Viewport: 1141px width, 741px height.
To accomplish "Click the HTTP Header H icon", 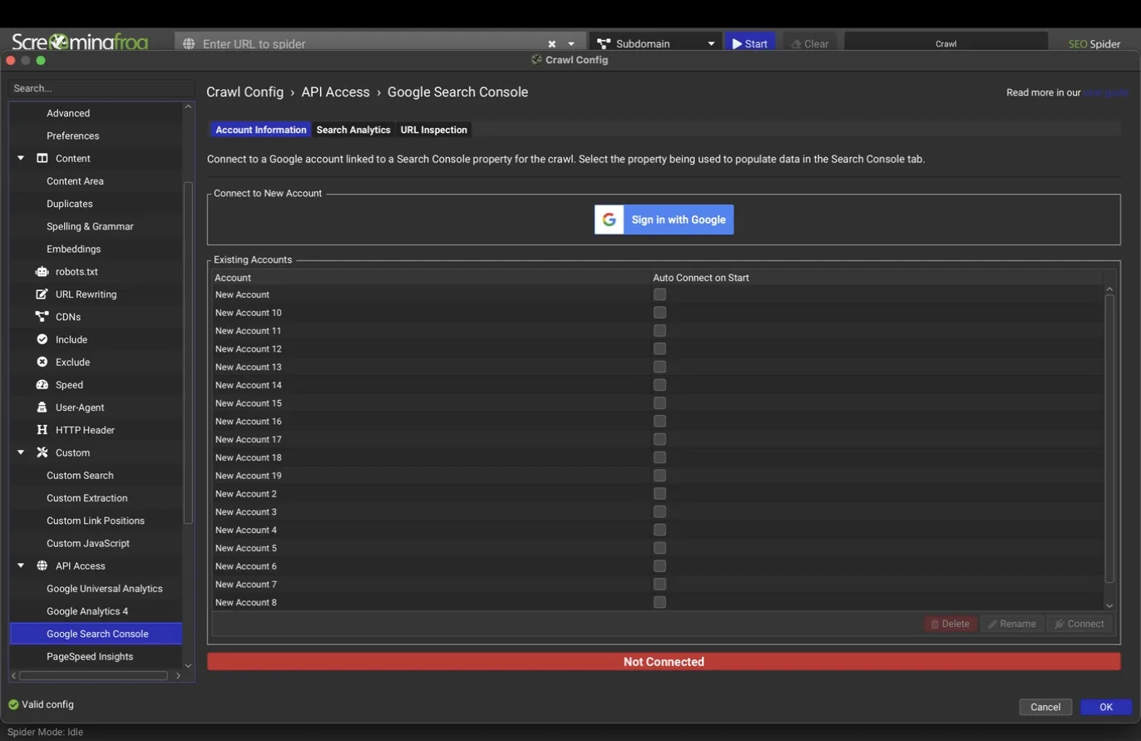I will click(x=42, y=430).
